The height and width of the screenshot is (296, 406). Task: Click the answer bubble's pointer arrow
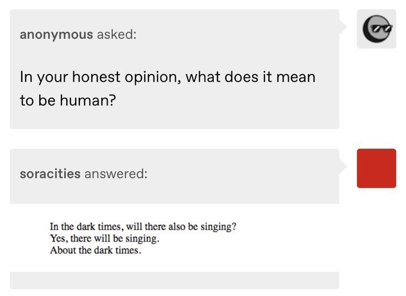pos(343,166)
